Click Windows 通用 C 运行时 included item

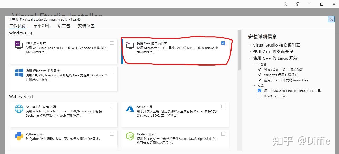(x=281, y=75)
